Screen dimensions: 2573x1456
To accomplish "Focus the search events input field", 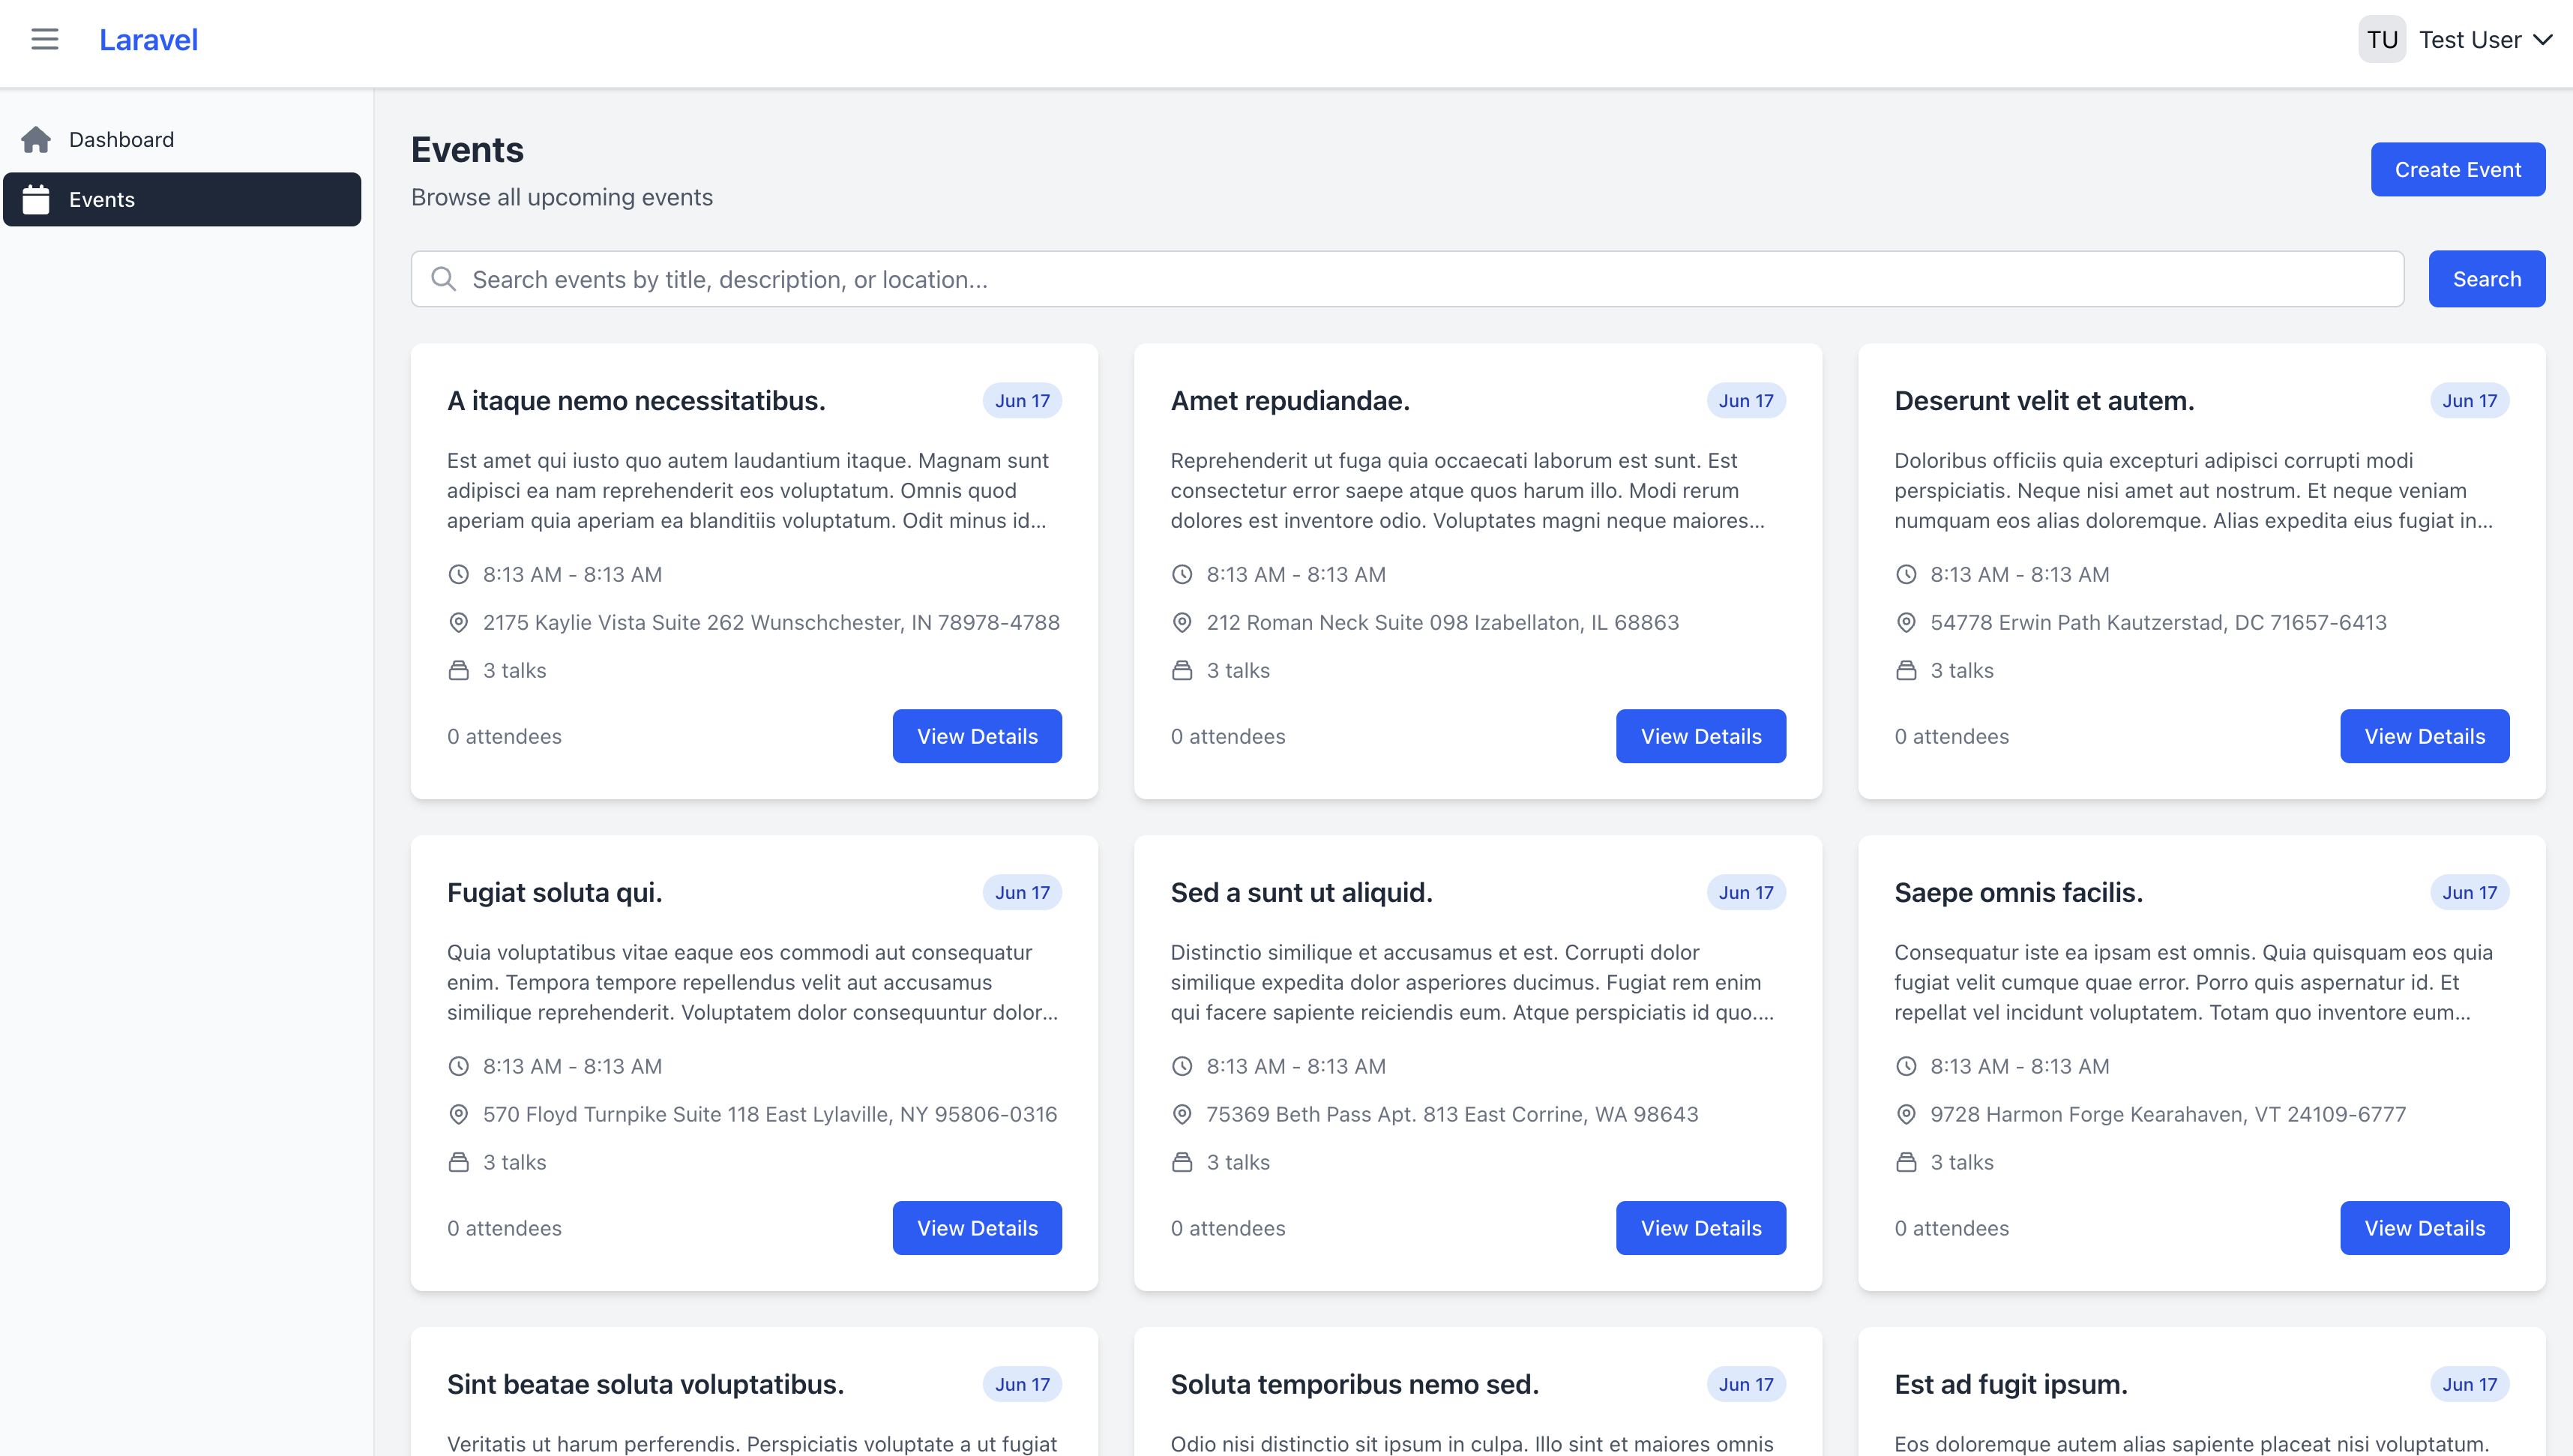I will (x=1407, y=279).
